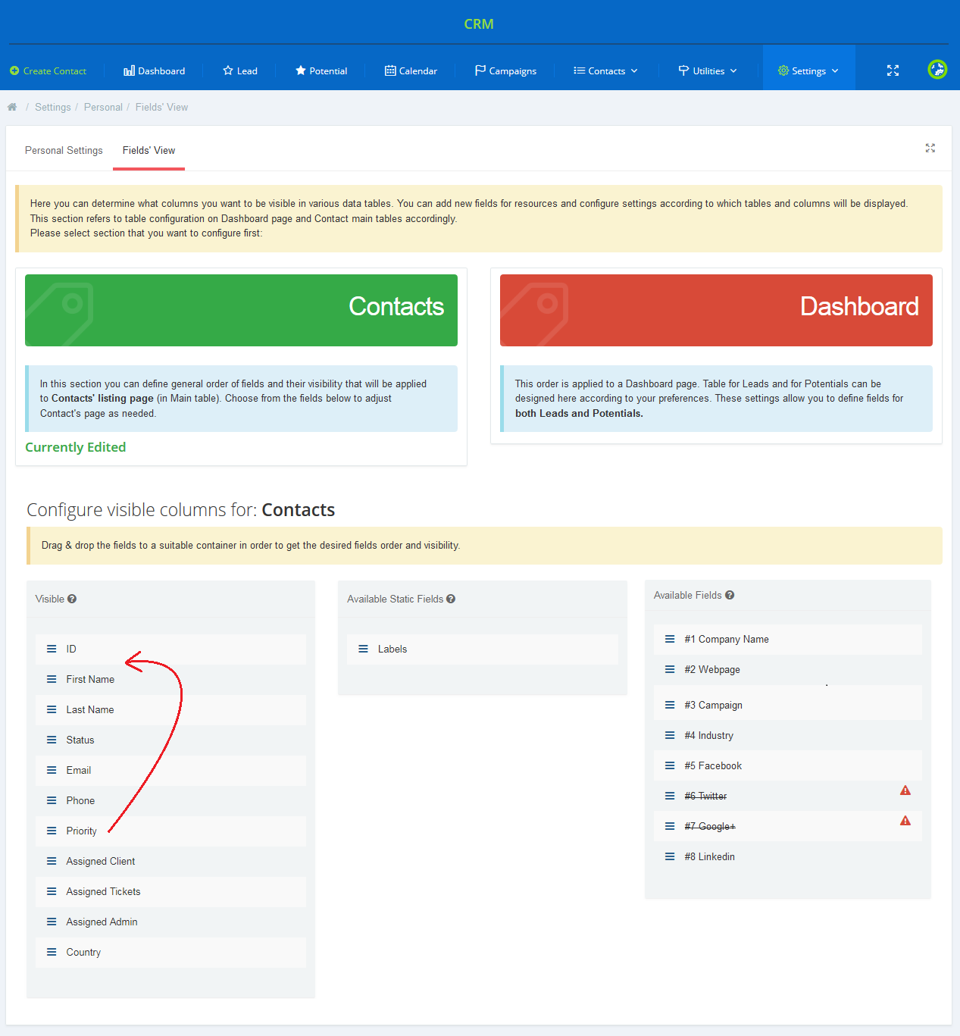Click the "Currently Edited" text

point(76,447)
